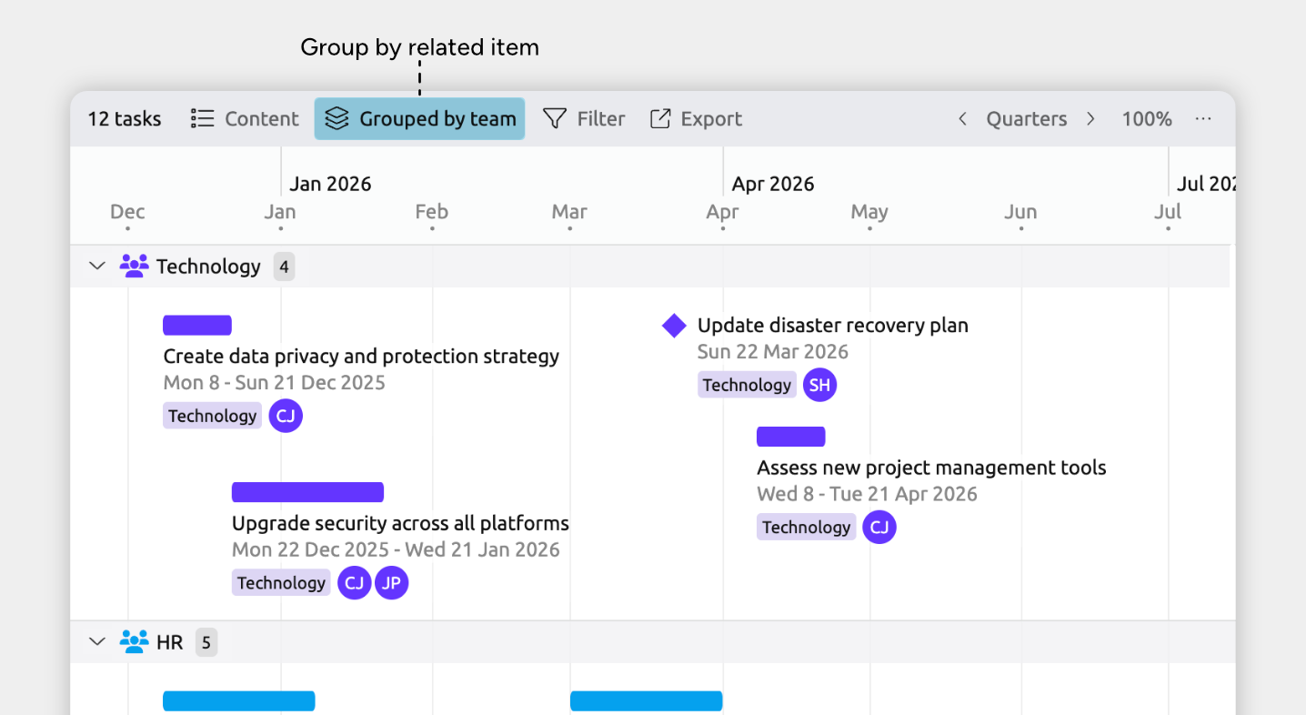Click the Grouped by team layers icon
The width and height of the screenshot is (1306, 715).
click(x=337, y=119)
